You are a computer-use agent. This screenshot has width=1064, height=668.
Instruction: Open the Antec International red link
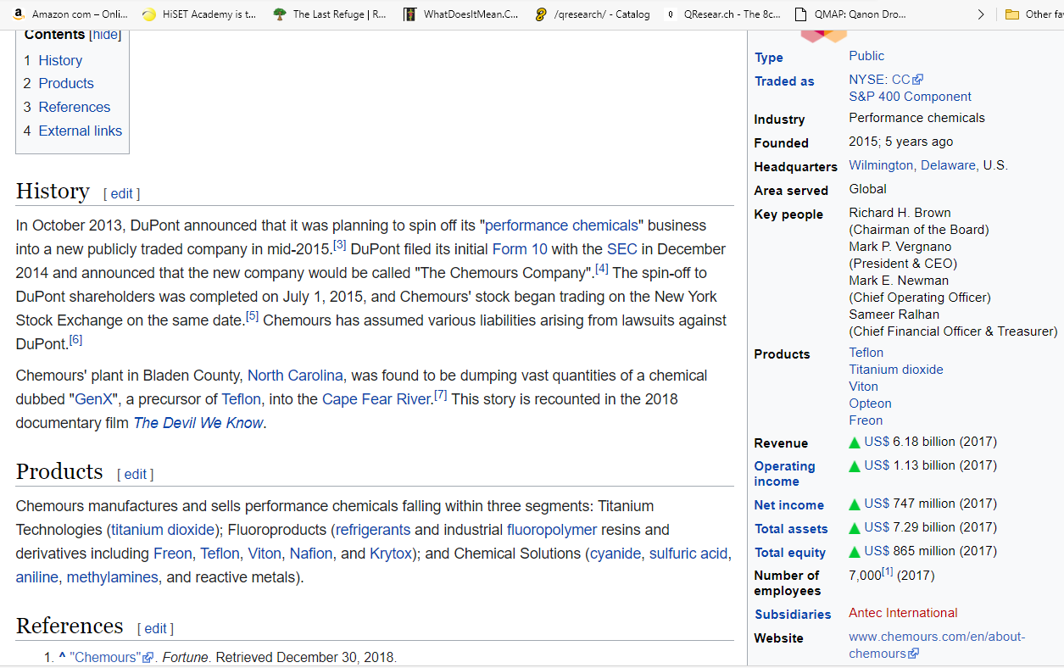pos(903,613)
